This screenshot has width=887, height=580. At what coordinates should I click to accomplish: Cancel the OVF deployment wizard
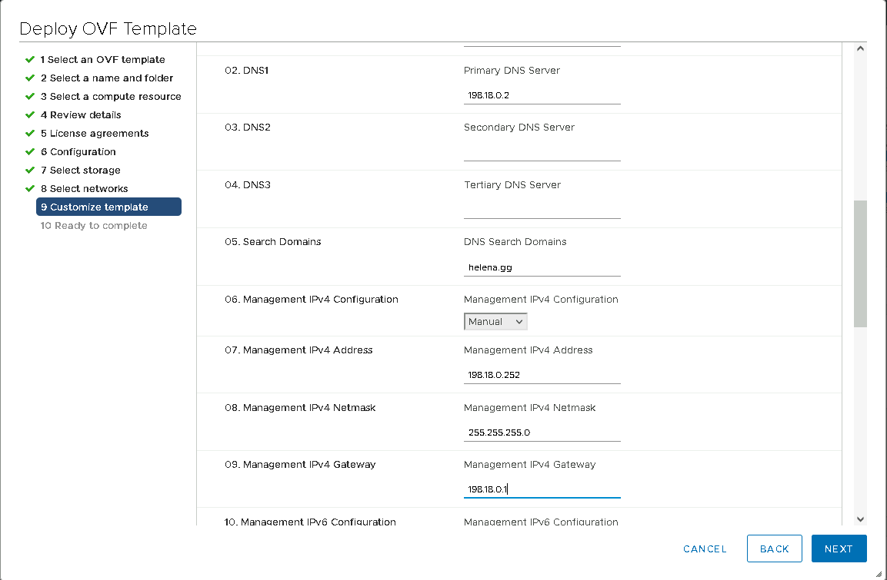[705, 549]
